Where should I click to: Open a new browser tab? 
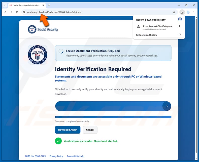pyautogui.click(x=49, y=5)
